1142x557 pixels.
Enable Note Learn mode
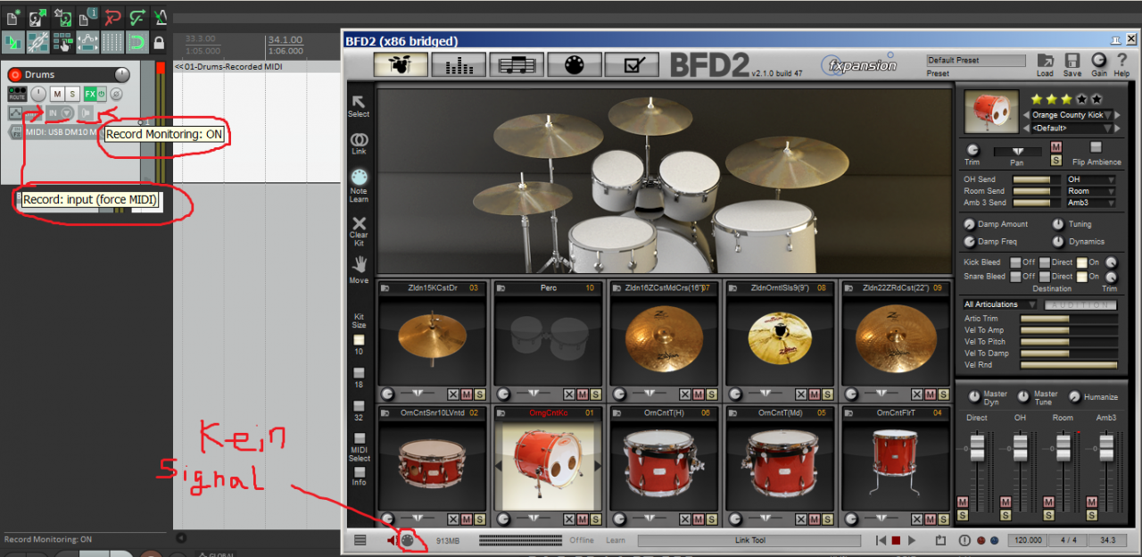coord(359,177)
